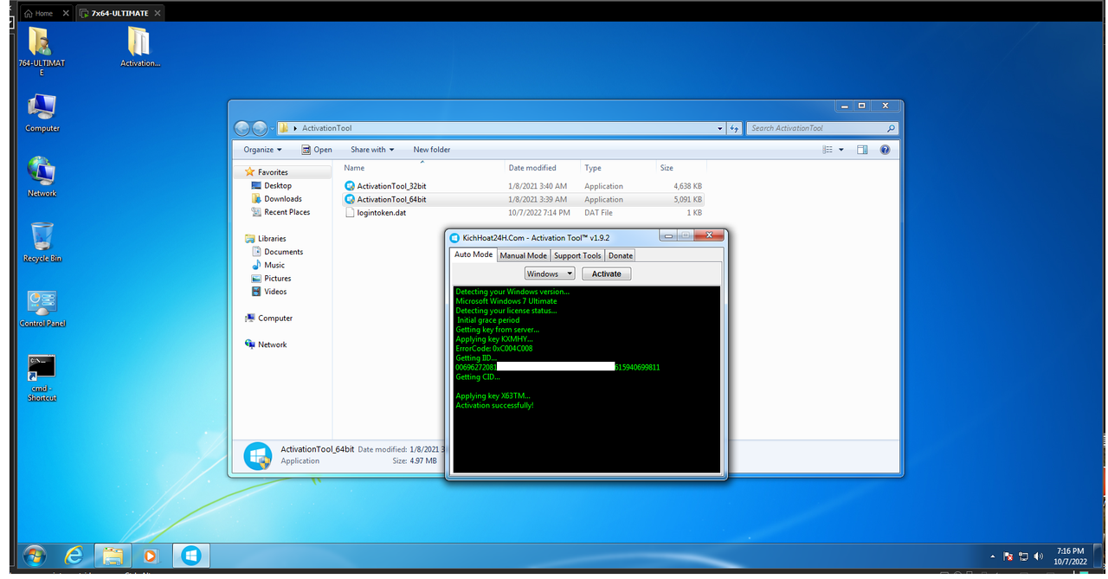Select Desktop under Favorites
The image size is (1108, 579).
point(278,185)
